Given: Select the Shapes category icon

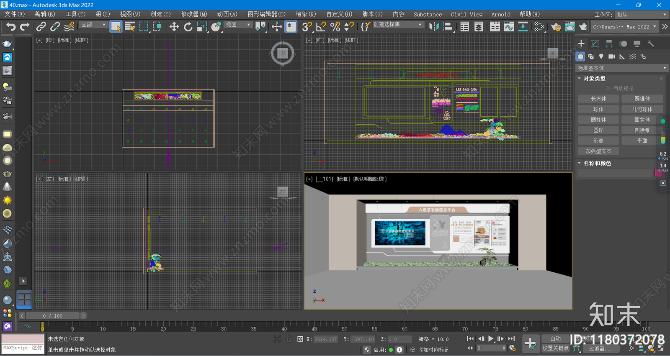Looking at the screenshot, I should tap(590, 56).
